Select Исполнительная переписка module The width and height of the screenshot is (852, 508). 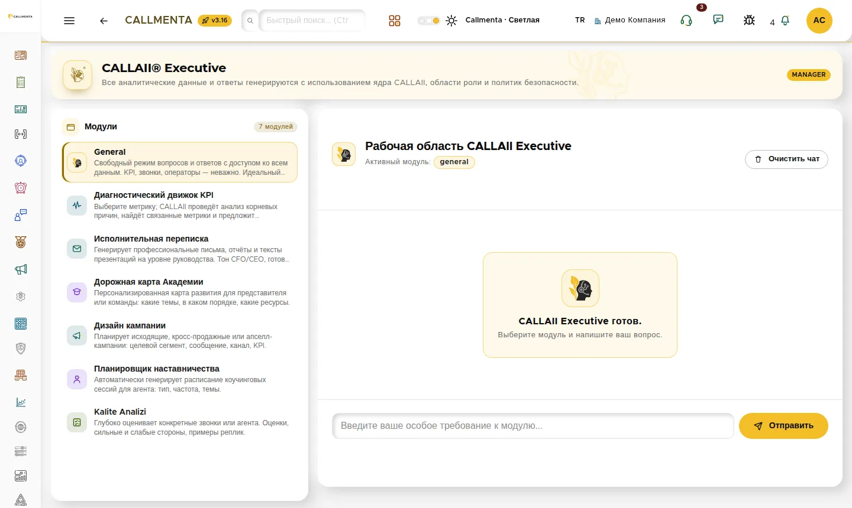click(x=180, y=249)
